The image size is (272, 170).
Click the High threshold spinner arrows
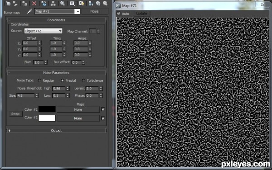point(68,88)
